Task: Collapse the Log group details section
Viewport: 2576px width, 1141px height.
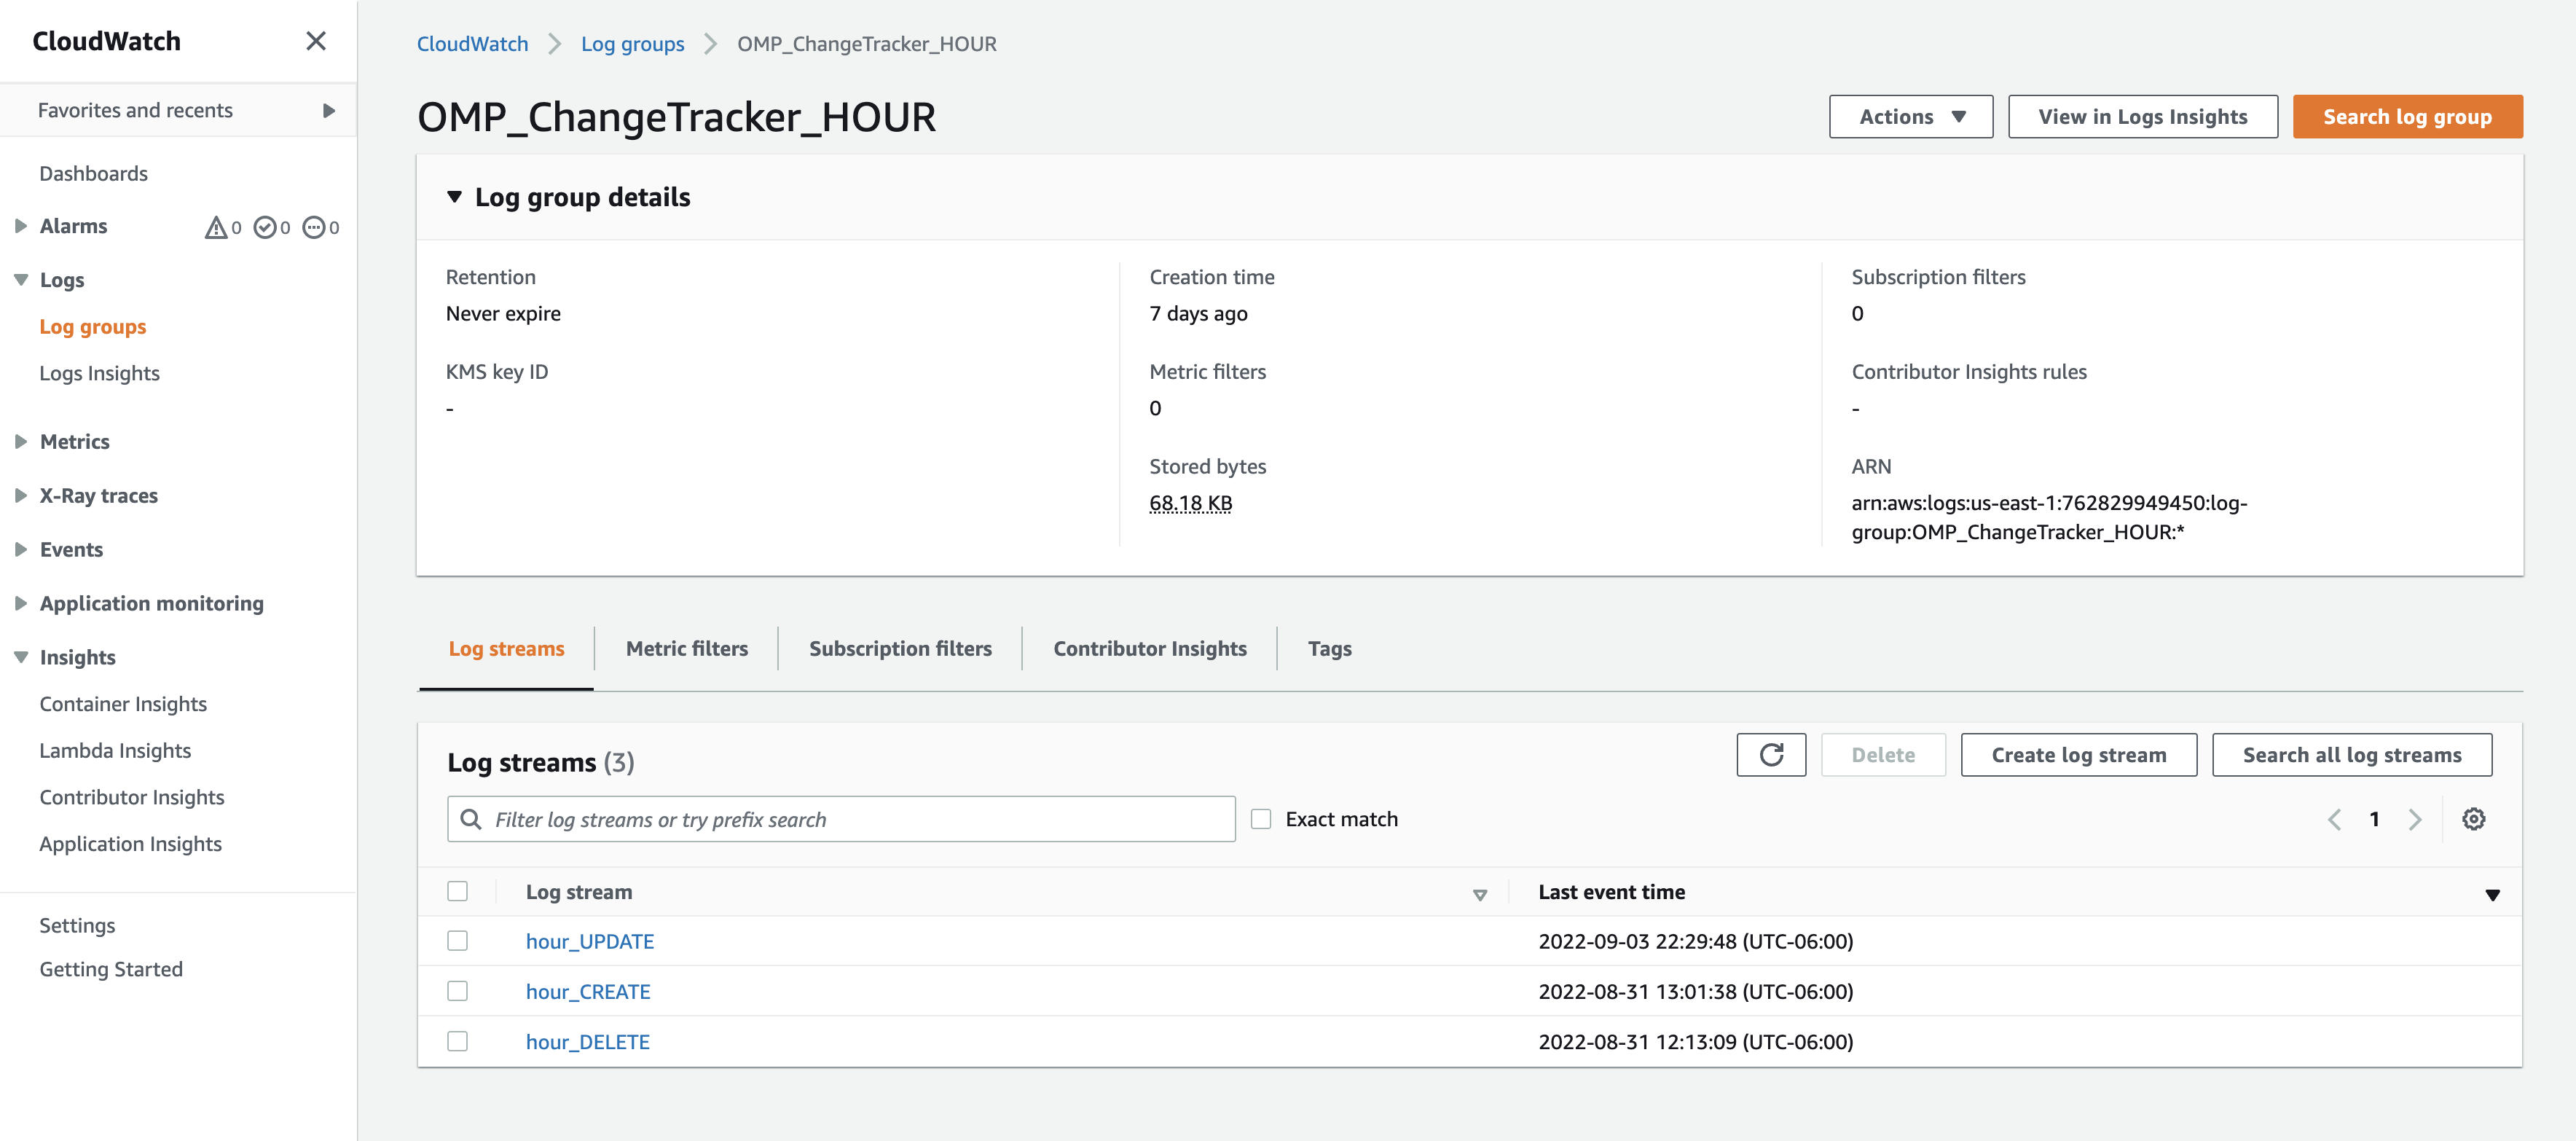Action: pos(454,197)
